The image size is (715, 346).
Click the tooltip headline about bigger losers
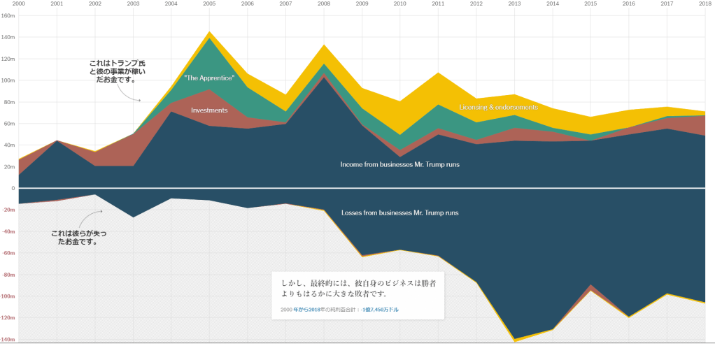pos(357,289)
